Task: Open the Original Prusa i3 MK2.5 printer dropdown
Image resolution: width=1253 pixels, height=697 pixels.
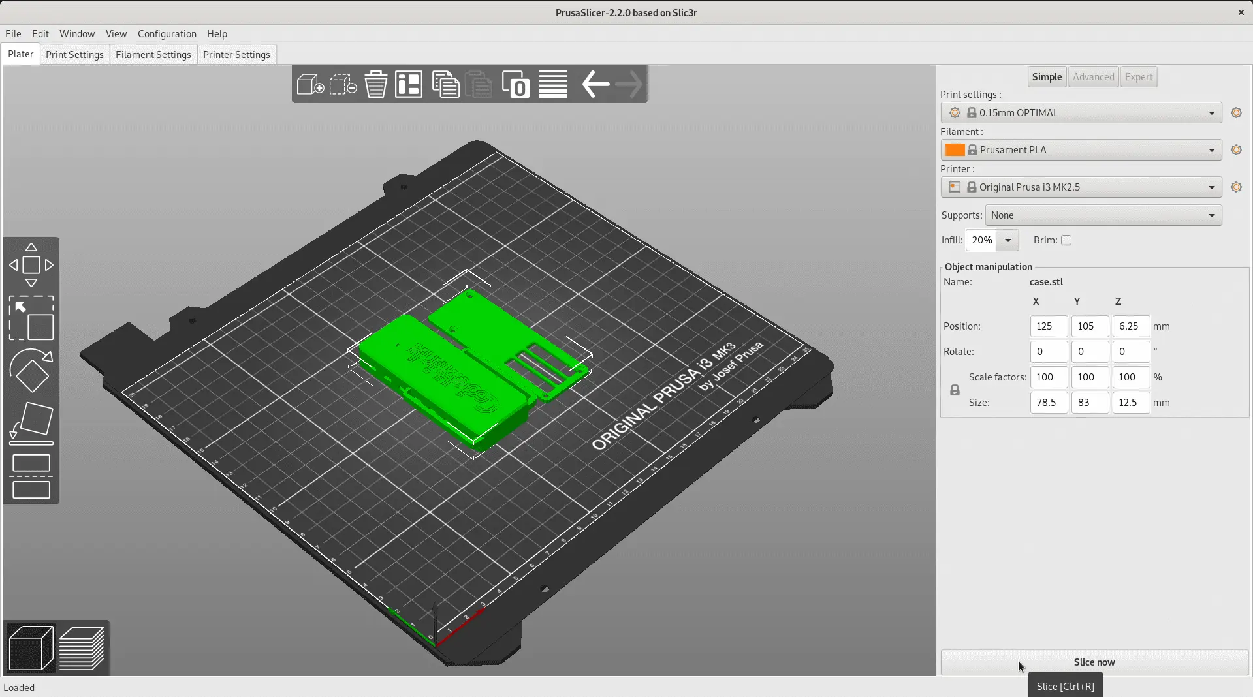Action: point(1081,187)
